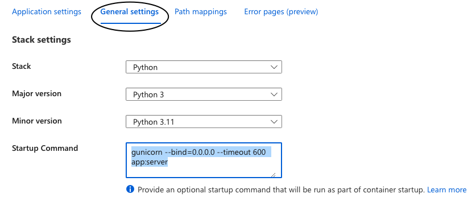Go to the Path mappings tab
The height and width of the screenshot is (214, 476).
(x=201, y=12)
